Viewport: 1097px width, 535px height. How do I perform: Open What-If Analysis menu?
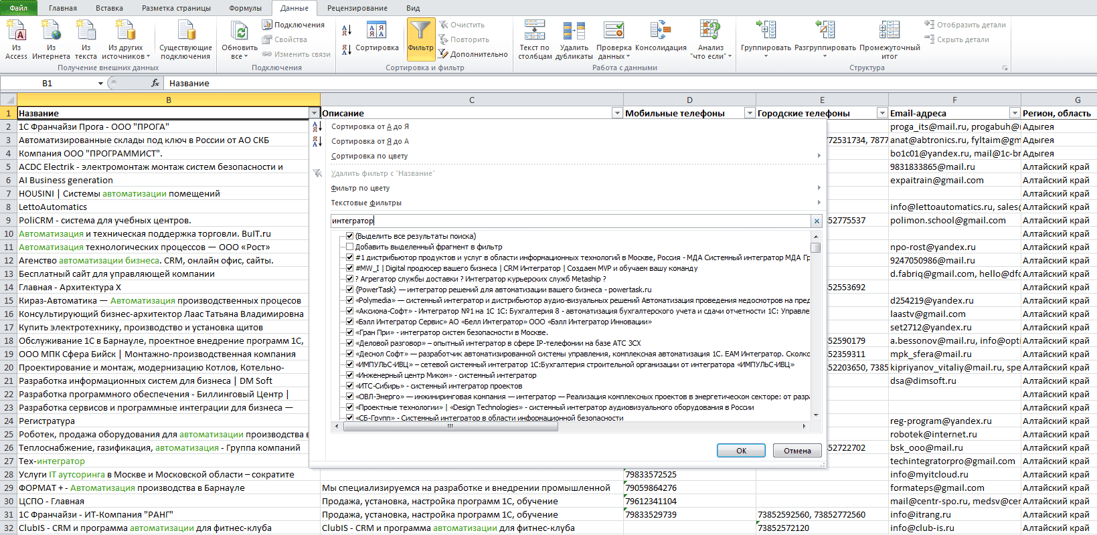tap(711, 40)
